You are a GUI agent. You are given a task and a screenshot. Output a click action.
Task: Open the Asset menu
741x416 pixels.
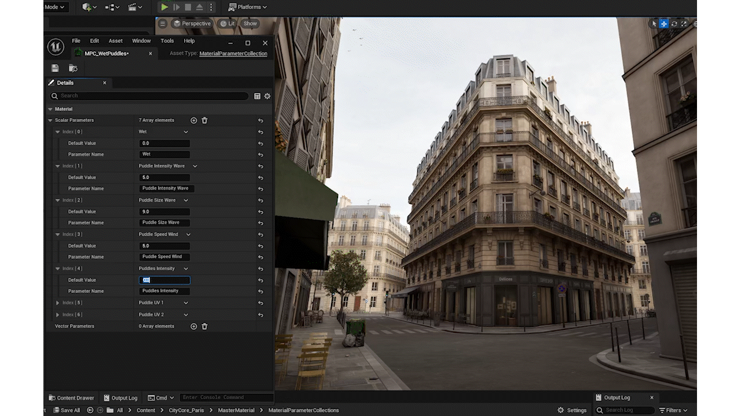[x=116, y=41]
